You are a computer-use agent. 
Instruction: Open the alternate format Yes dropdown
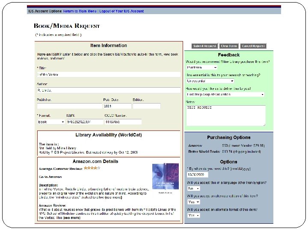pos(193,216)
